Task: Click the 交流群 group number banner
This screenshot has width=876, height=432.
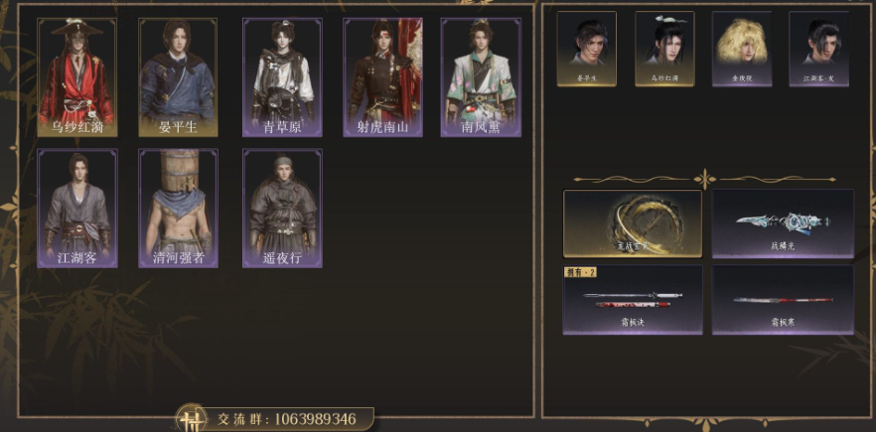Action: 287,419
